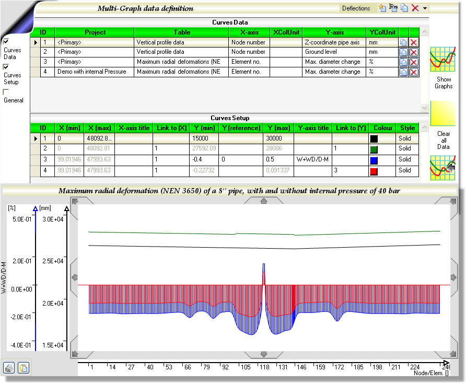Click the blue colour swatch for curve 3
466x384 pixels.
point(374,160)
